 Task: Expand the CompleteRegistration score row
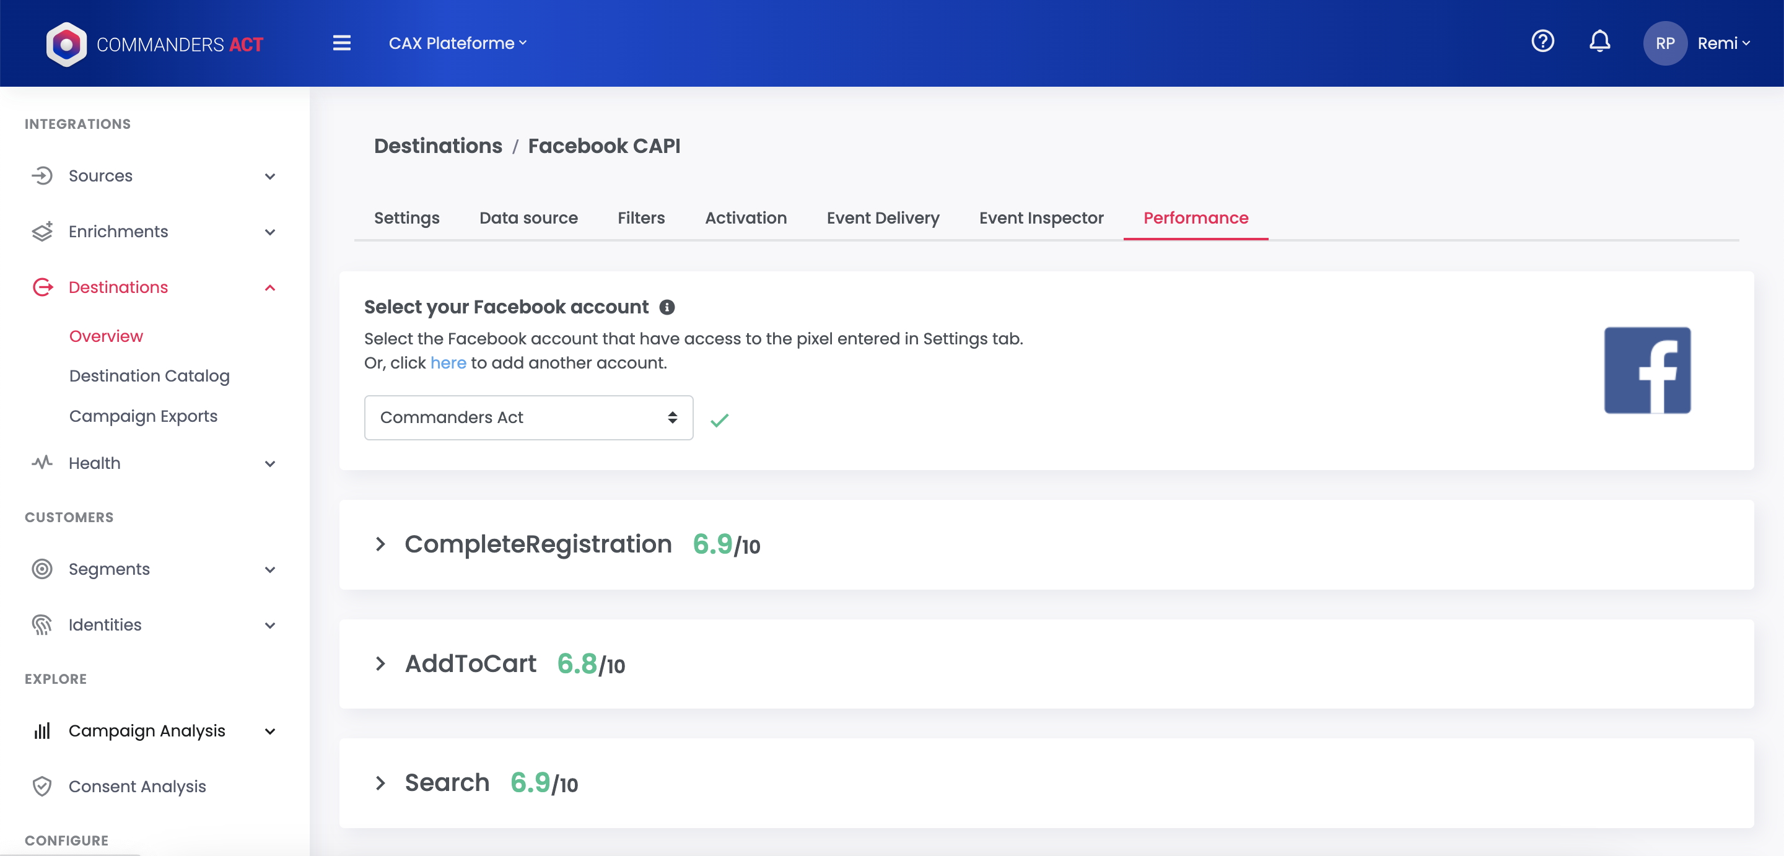pos(380,544)
